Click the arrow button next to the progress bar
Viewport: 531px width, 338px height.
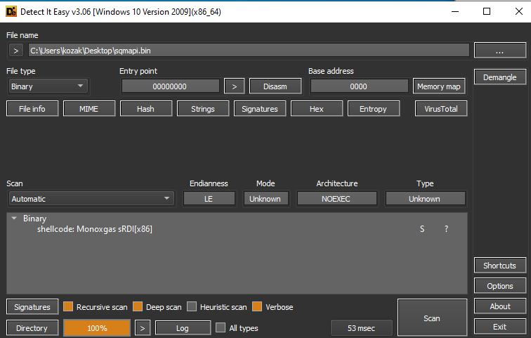point(143,328)
